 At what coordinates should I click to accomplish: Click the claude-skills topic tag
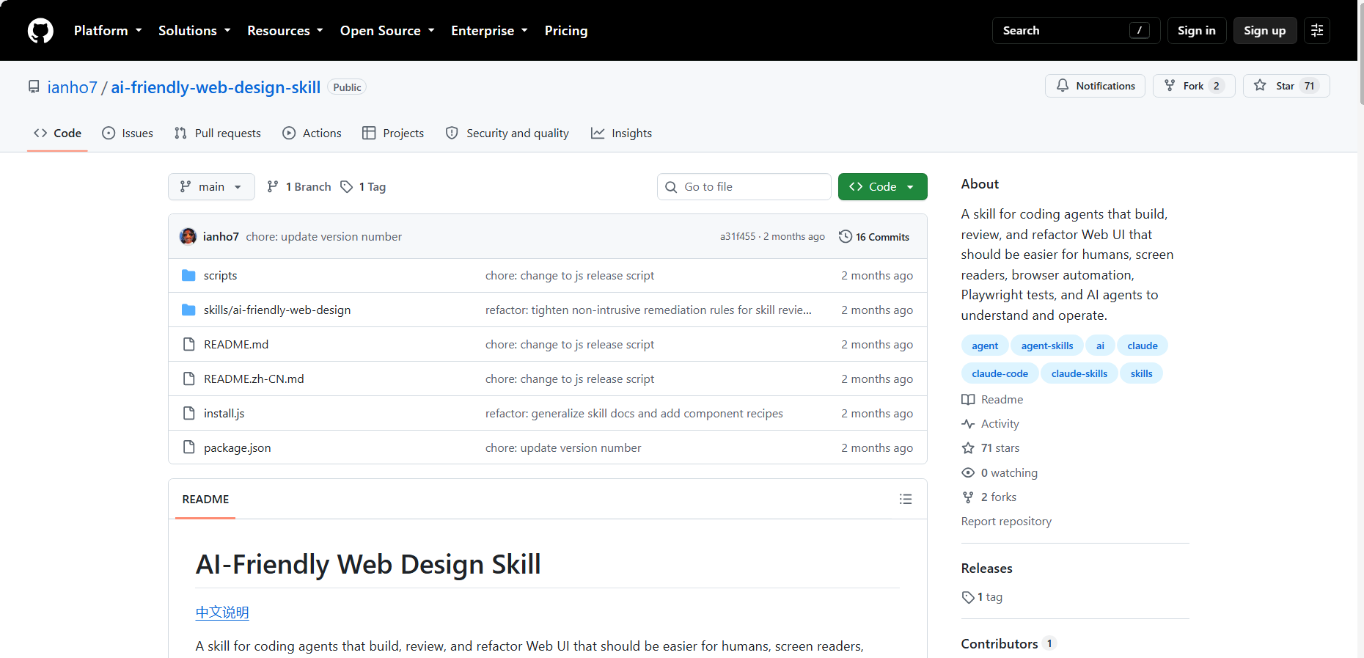point(1079,373)
